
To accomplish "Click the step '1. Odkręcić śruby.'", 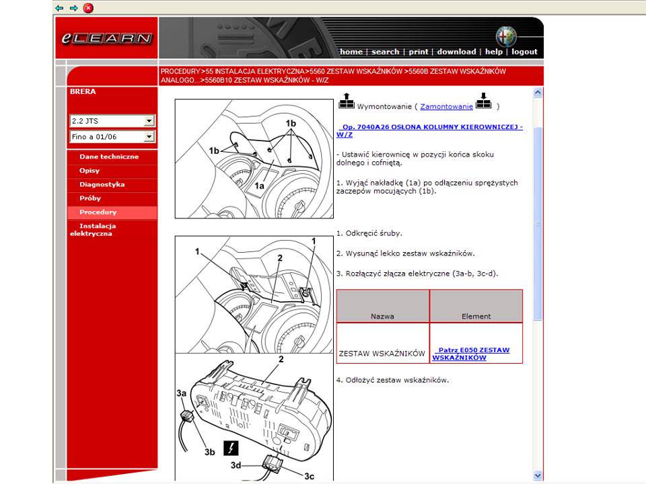I will pyautogui.click(x=369, y=233).
